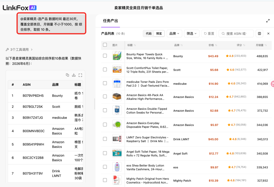This screenshot has height=187, width=274.
Task: Click ASIN B0C2CY22B8 in the result table
Action: (33, 158)
